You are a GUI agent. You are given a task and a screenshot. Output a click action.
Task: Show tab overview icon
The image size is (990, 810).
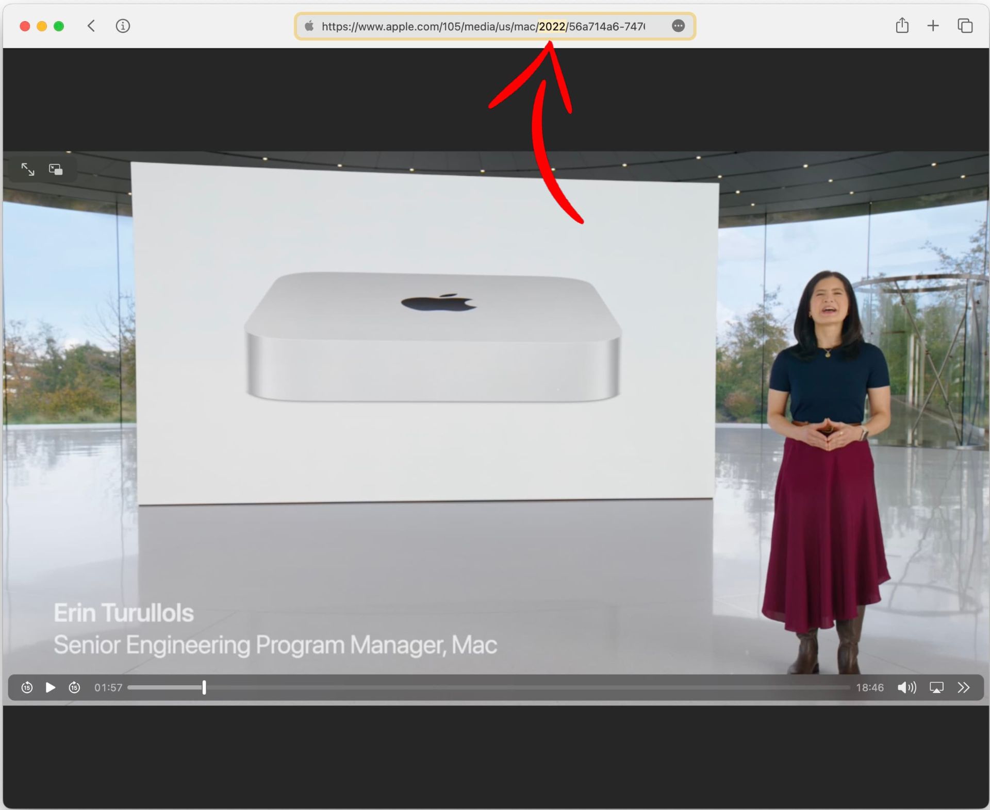click(965, 26)
